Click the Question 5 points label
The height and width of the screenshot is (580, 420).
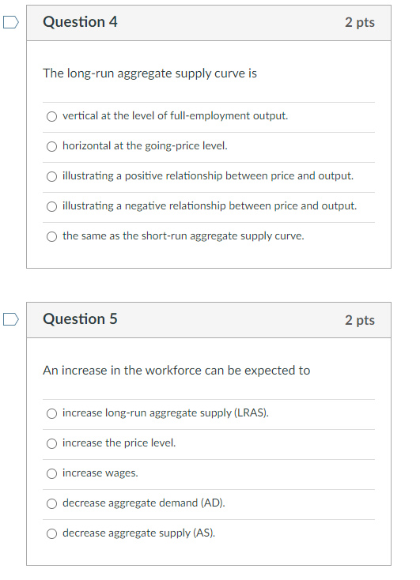click(360, 320)
